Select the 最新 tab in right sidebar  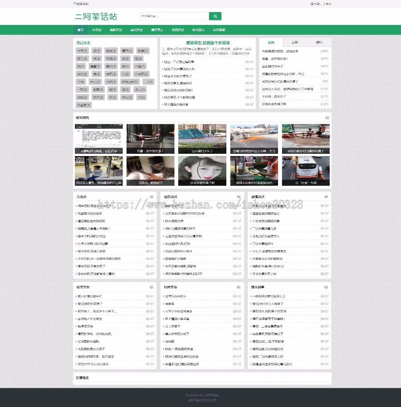pos(295,42)
